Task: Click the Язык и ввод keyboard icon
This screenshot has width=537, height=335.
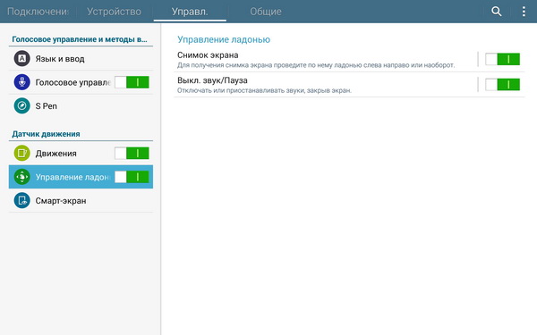Action: pyautogui.click(x=21, y=58)
